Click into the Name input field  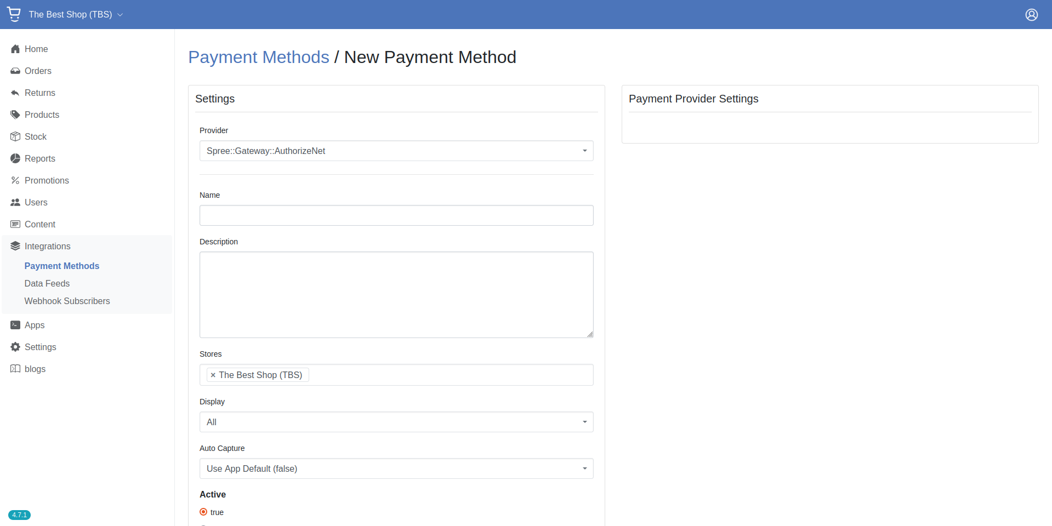[x=396, y=216]
